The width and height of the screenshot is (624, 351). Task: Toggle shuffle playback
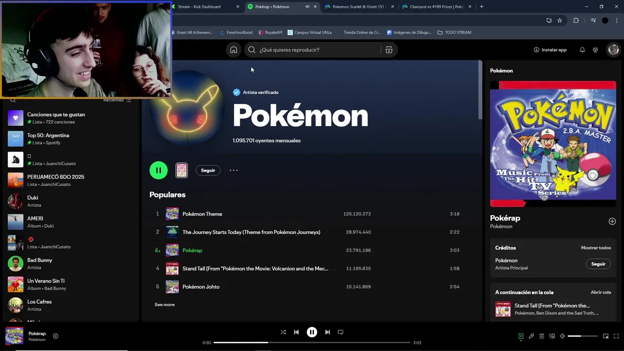coord(283,332)
